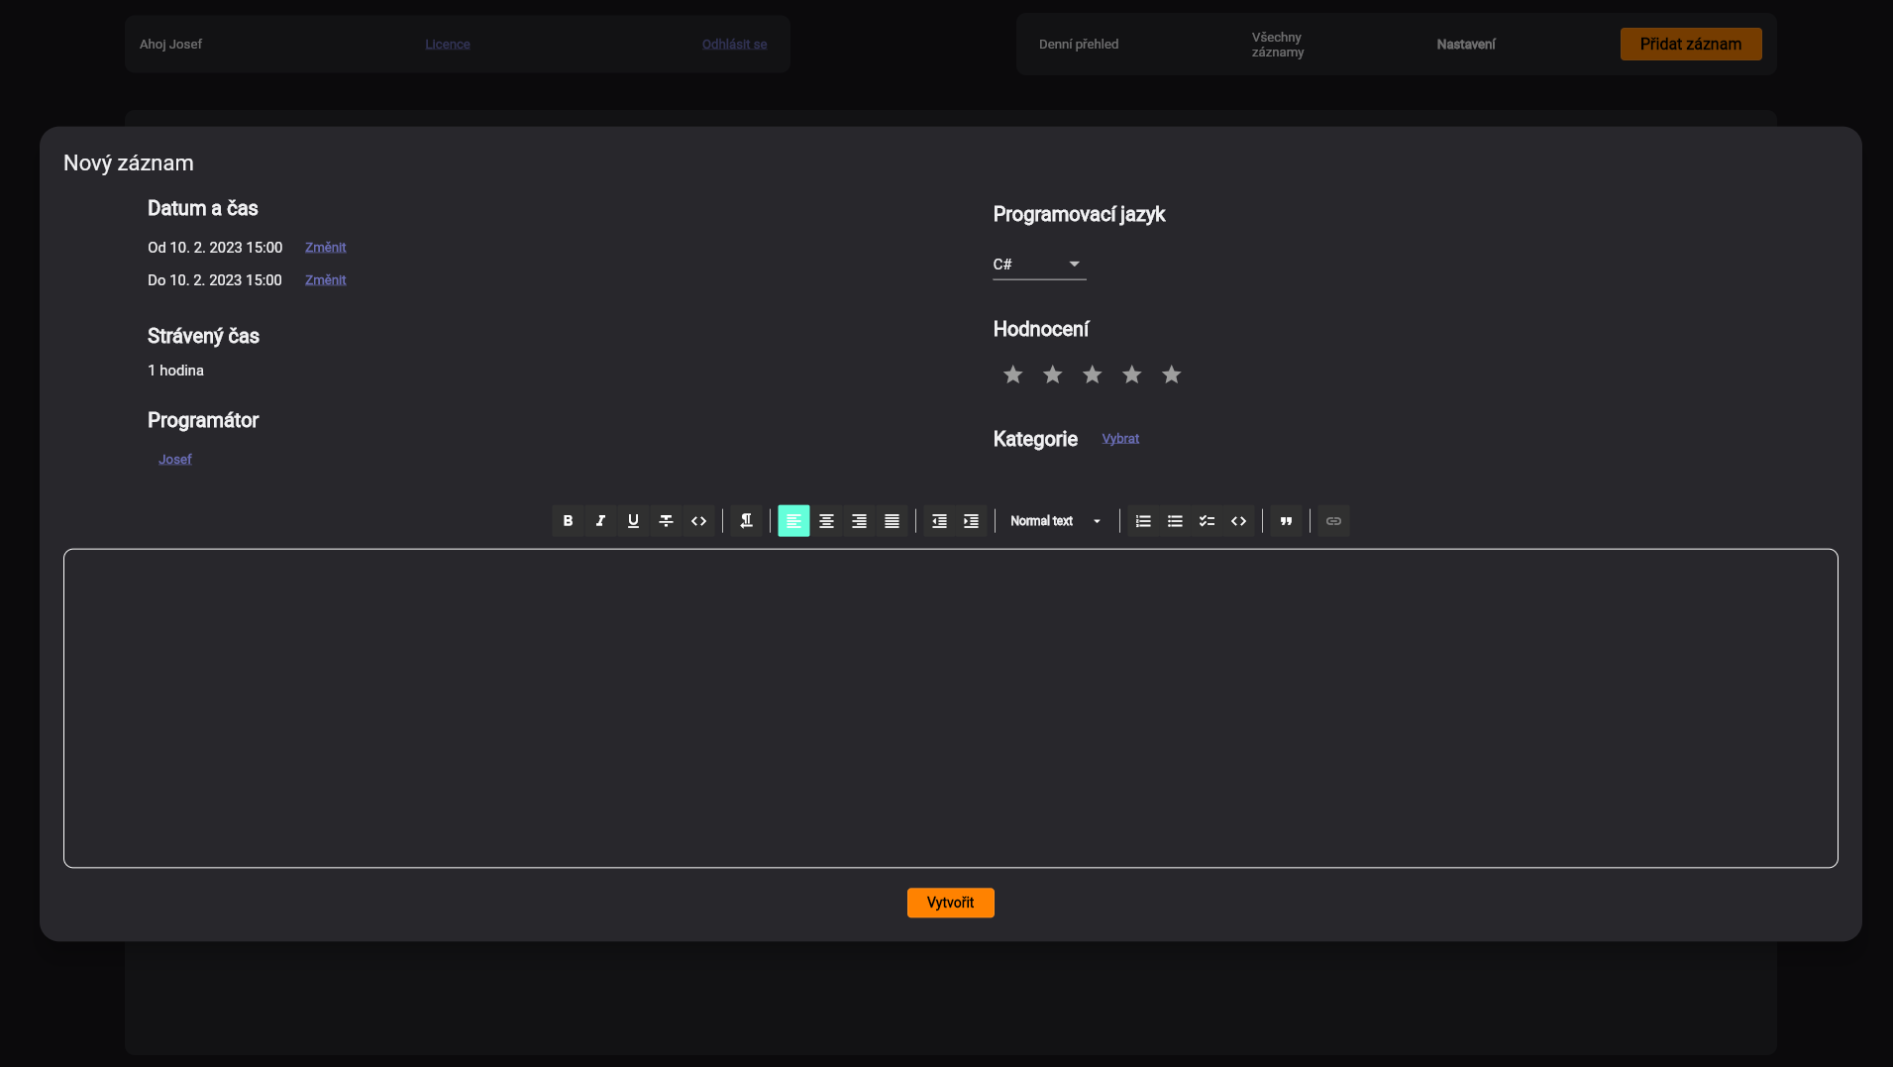Click Změnit link next to Od date
Screen dimensions: 1893x1067
point(325,248)
